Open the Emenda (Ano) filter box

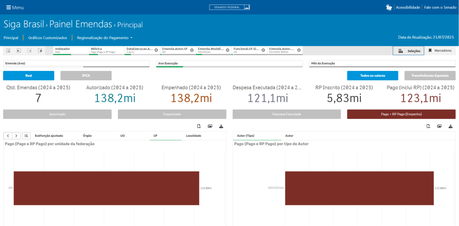[76, 64]
